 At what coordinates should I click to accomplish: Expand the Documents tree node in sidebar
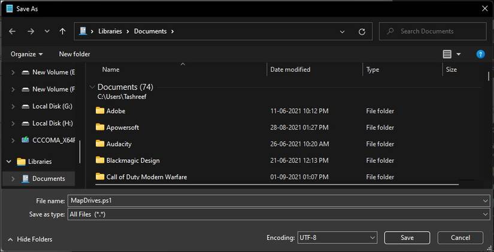pyautogui.click(x=13, y=178)
